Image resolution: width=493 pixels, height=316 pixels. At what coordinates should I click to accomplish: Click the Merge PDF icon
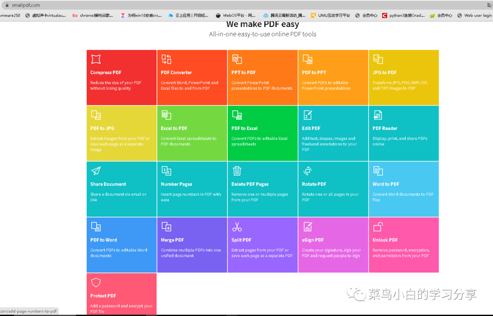tap(166, 226)
